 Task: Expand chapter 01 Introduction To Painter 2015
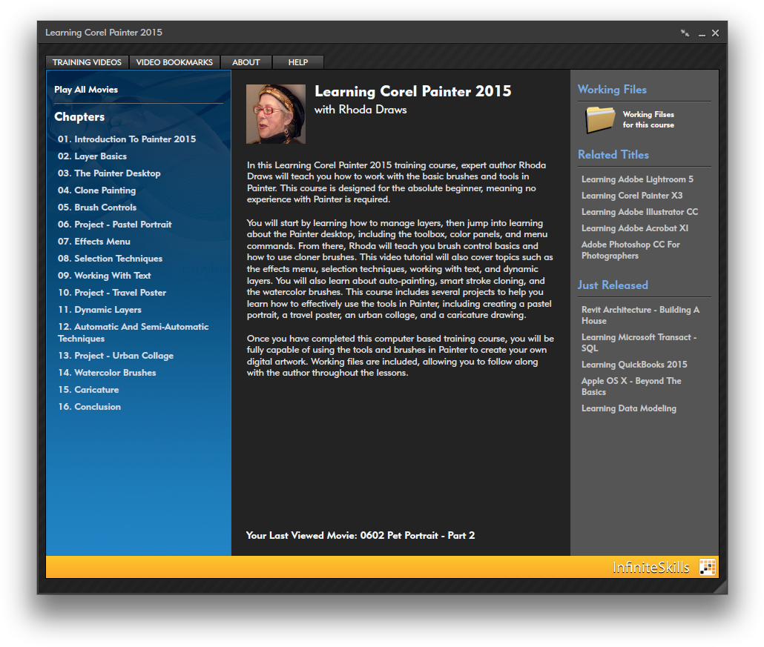click(x=127, y=139)
